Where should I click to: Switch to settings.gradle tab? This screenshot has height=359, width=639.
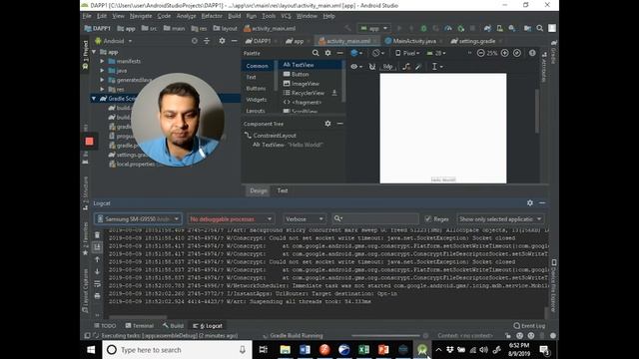click(476, 41)
